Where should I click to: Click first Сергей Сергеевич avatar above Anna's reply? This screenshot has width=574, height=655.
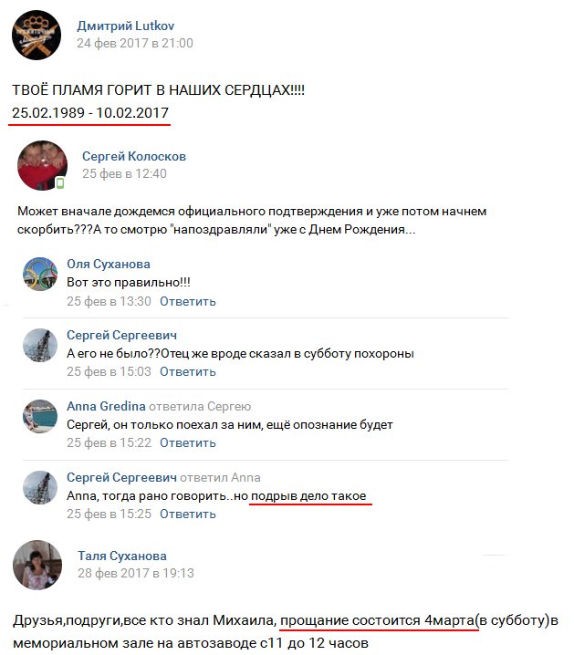[40, 345]
